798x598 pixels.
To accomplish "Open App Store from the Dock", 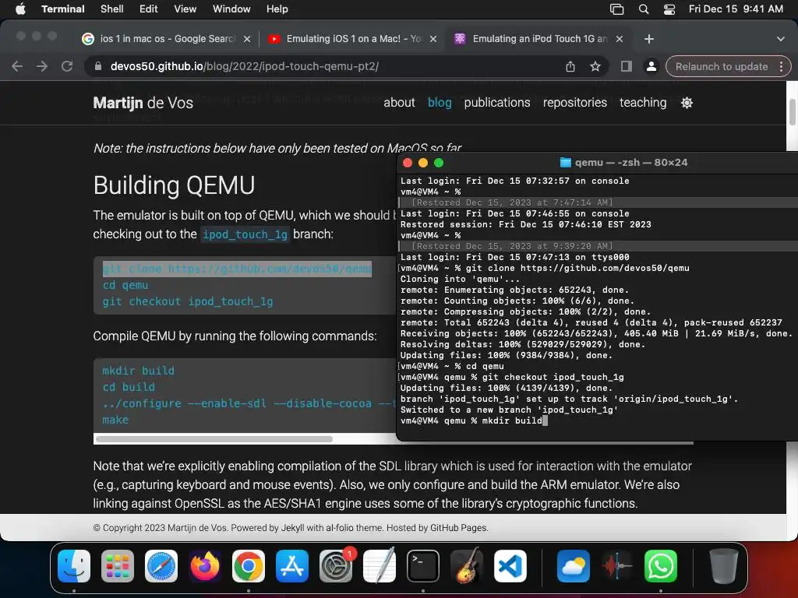I will [x=292, y=566].
